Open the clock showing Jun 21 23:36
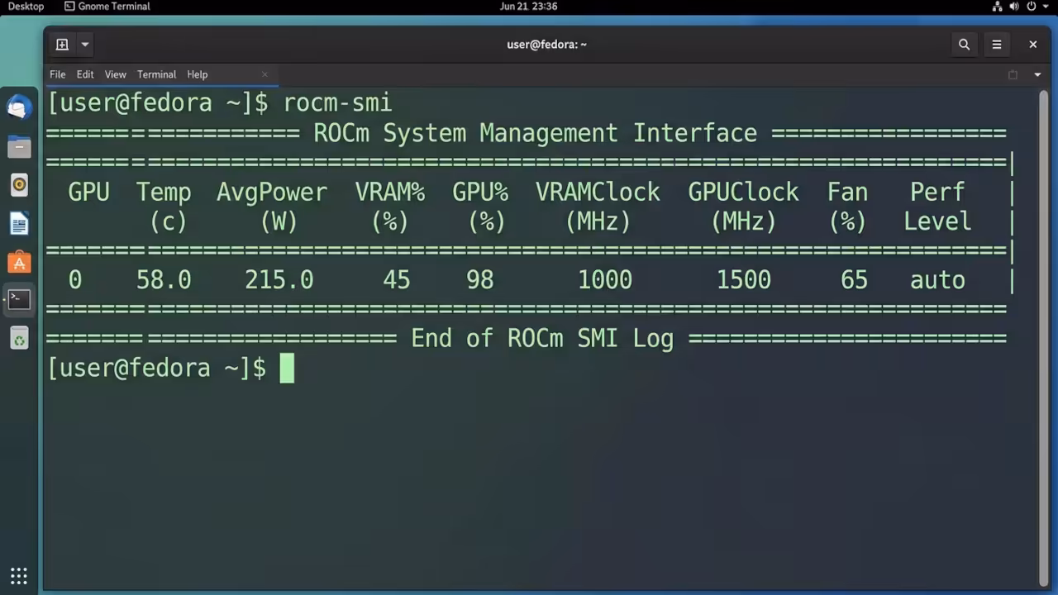This screenshot has height=595, width=1058. coord(528,6)
